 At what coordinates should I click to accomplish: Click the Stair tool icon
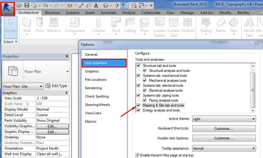[x=234, y=22]
